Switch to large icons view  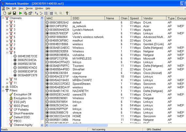click(37, 13)
